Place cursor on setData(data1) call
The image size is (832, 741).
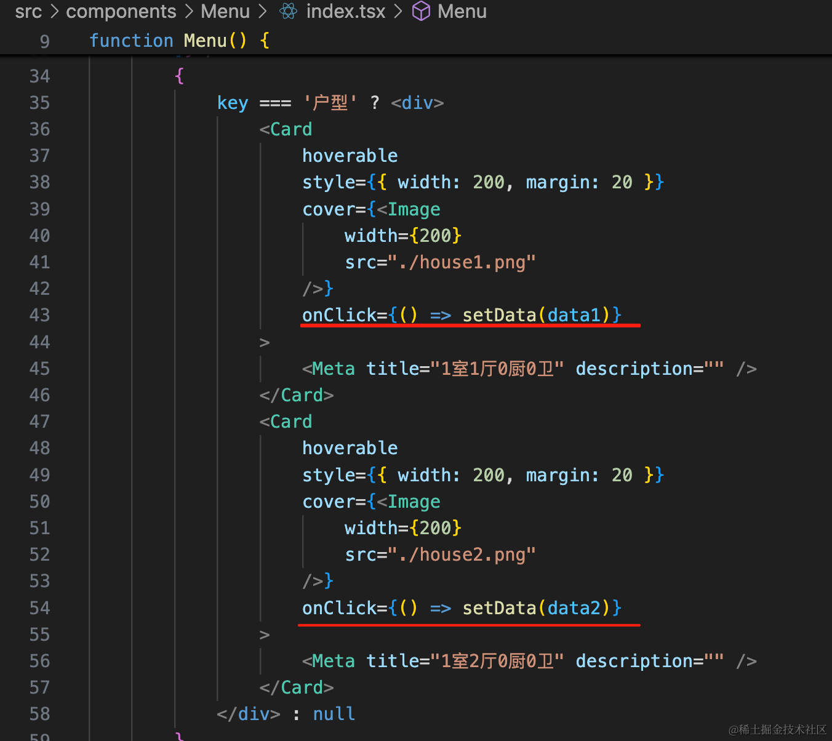(x=536, y=315)
